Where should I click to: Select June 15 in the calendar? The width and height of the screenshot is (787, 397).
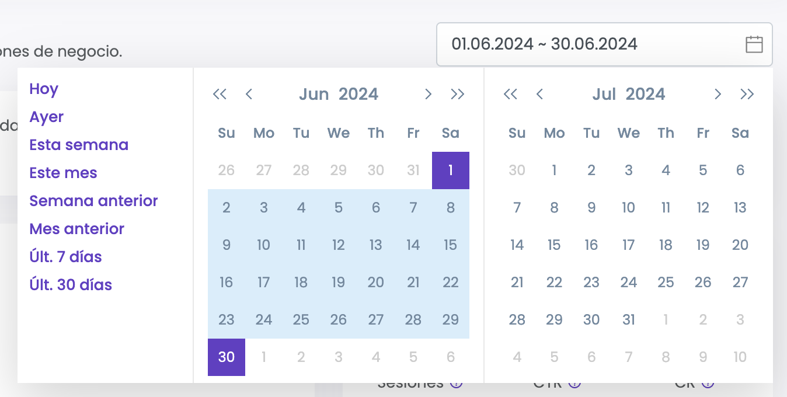click(x=450, y=245)
